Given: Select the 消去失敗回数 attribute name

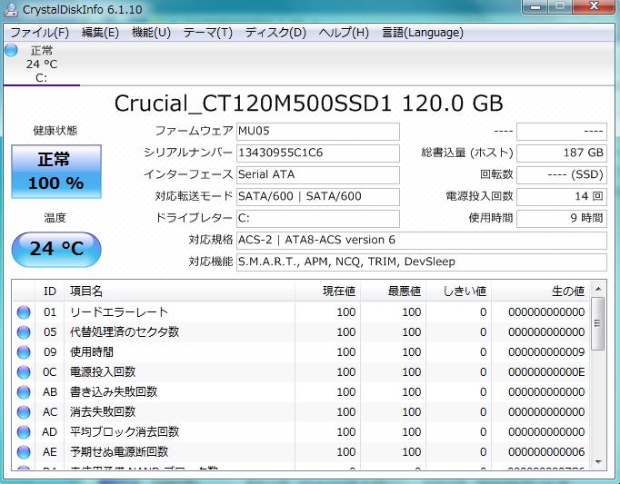Looking at the screenshot, I should coord(103,411).
